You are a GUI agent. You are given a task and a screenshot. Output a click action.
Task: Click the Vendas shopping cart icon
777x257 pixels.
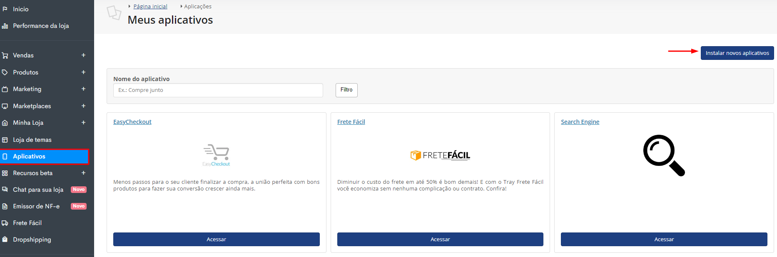tap(5, 55)
